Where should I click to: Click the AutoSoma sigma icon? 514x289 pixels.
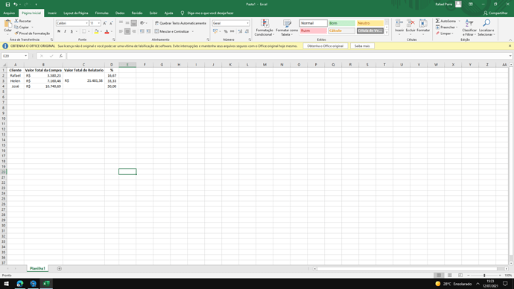point(437,21)
